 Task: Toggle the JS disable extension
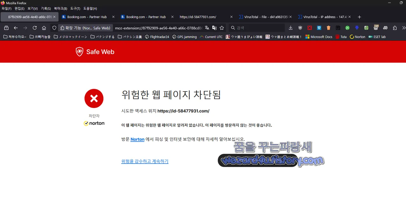pyautogui.click(x=385, y=28)
